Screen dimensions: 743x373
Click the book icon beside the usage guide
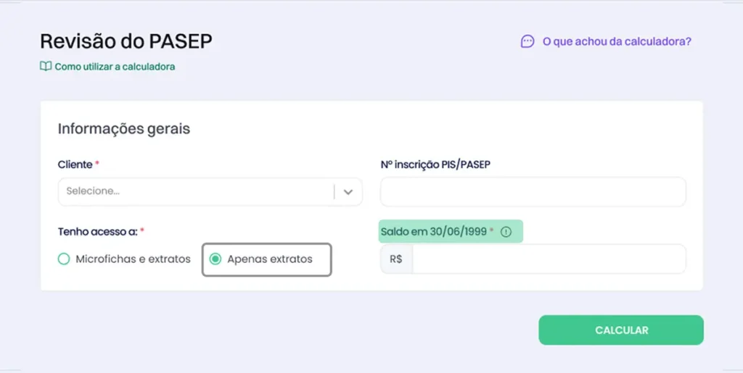tap(46, 67)
